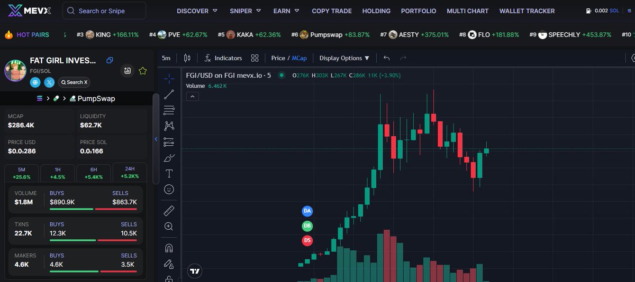
Task: Open PORTFOLIO page
Action: [x=419, y=11]
